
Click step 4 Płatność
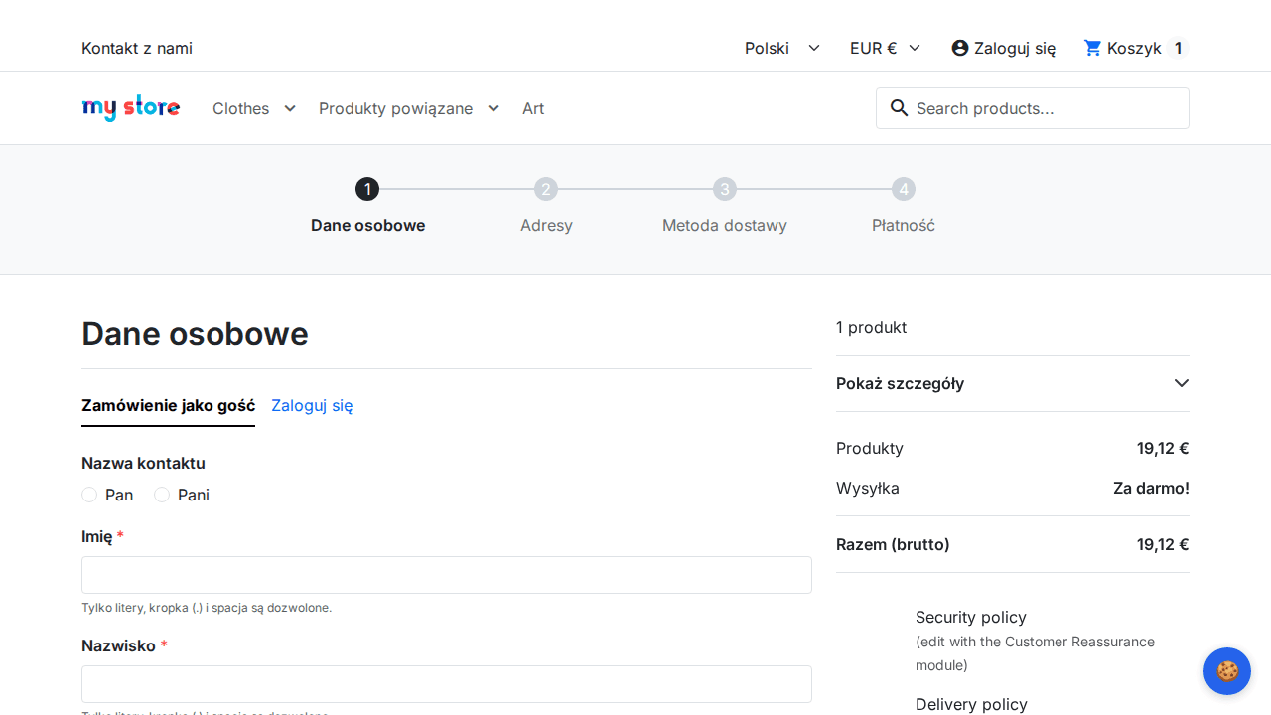(904, 207)
